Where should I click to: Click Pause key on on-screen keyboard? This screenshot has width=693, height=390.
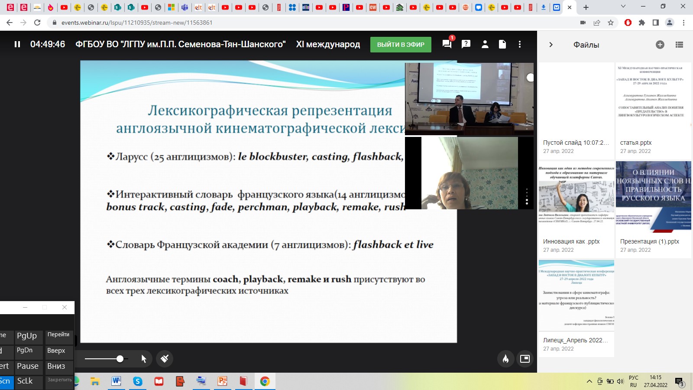(29, 367)
